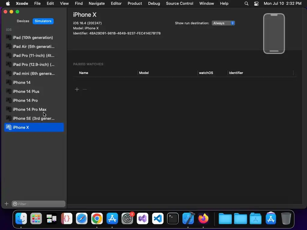The height and width of the screenshot is (230, 307).
Task: Launch Visual Studio Code from the Dock
Action: [x=158, y=218]
